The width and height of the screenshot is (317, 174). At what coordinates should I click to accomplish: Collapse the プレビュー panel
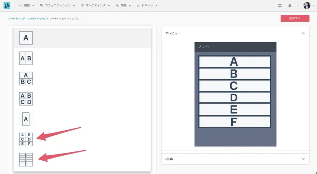coord(303,33)
